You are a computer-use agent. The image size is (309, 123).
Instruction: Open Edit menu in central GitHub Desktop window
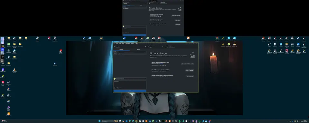coord(120,43)
